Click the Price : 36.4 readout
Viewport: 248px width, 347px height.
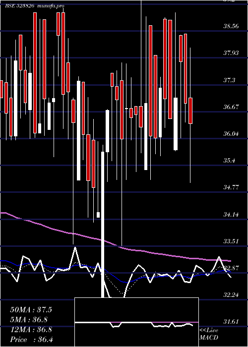click(x=31, y=340)
